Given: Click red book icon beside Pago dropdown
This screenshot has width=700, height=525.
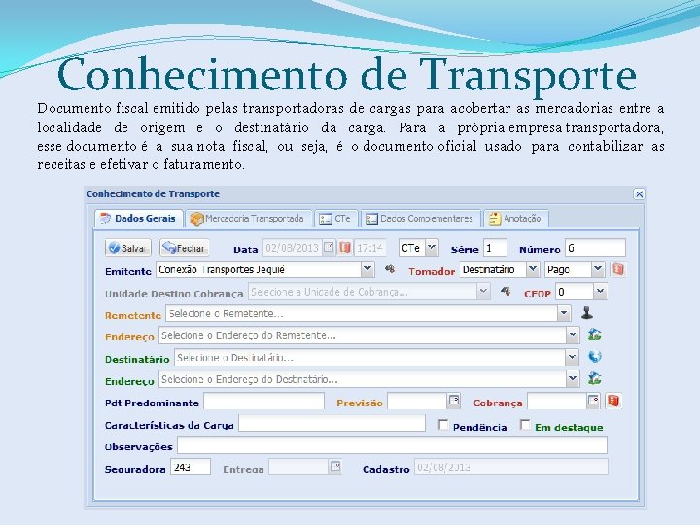Looking at the screenshot, I should click(x=618, y=269).
